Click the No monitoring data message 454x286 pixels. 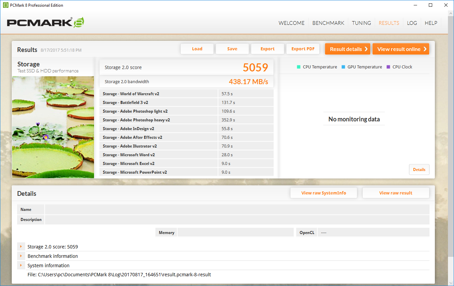[x=354, y=119]
